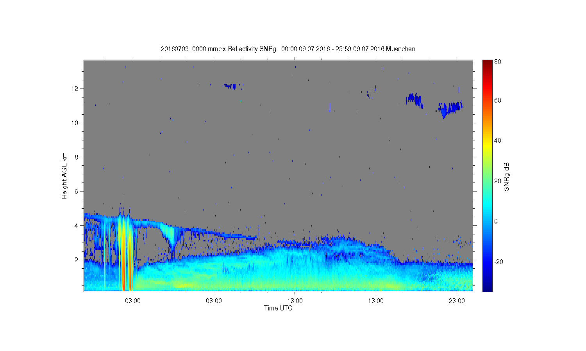The width and height of the screenshot is (586, 351).
Task: Click the "SNRg dB" colorbar label
Action: point(507,176)
